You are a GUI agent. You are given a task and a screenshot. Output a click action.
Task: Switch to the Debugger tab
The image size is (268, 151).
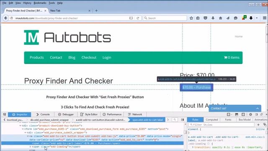[x=66, y=115]
